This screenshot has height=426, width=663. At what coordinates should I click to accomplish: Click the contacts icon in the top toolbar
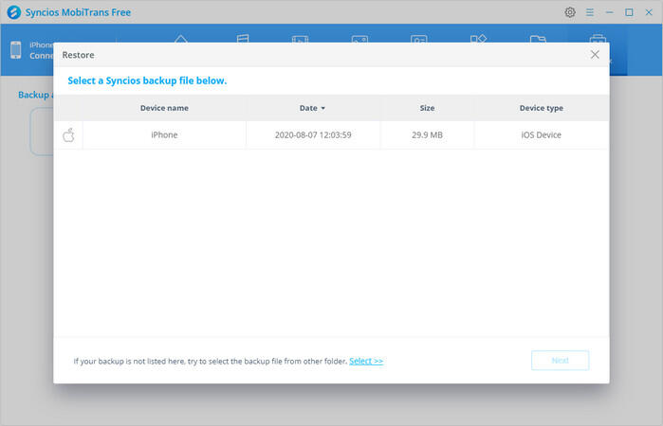click(418, 42)
